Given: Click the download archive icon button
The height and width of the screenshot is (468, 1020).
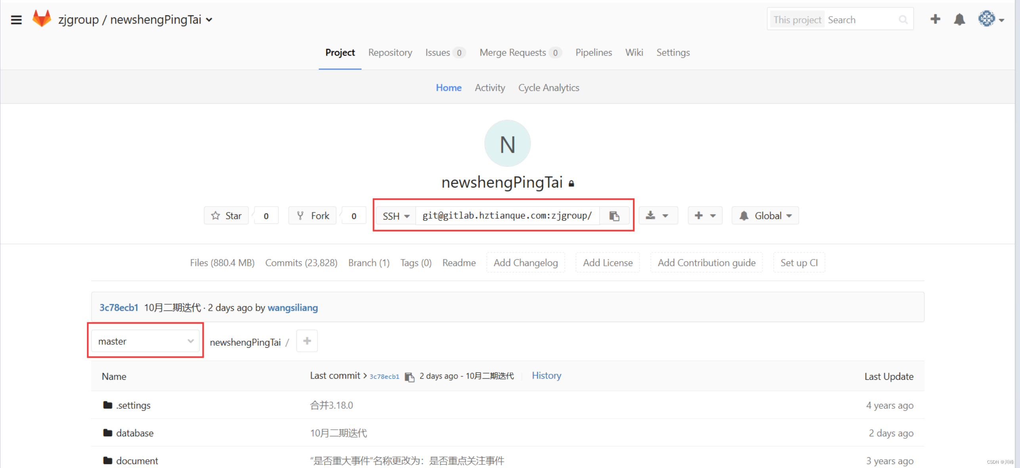Looking at the screenshot, I should click(658, 216).
